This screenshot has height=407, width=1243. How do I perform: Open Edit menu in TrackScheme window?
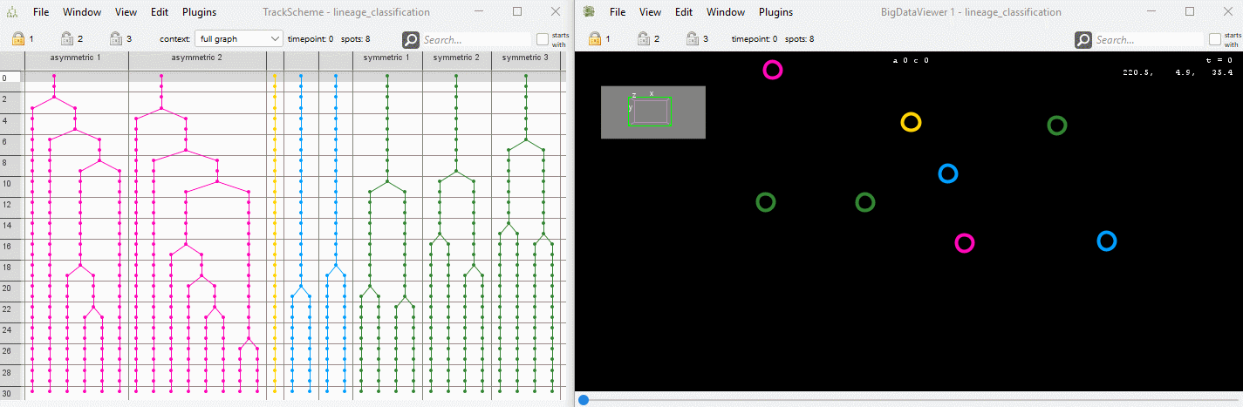[x=160, y=12]
